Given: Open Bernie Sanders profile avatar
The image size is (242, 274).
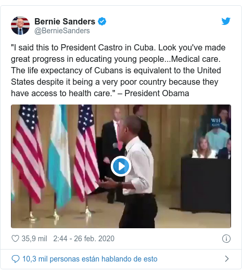Looking at the screenshot, I should [20, 25].
